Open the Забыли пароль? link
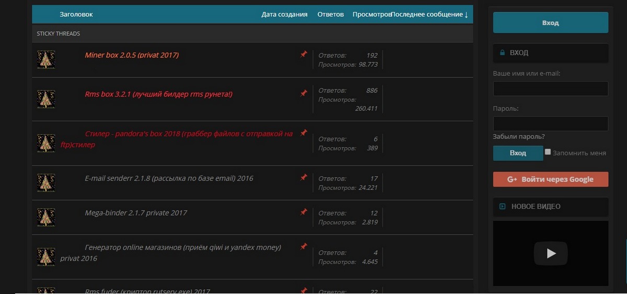Viewport: 627px width, 294px height. 519,137
